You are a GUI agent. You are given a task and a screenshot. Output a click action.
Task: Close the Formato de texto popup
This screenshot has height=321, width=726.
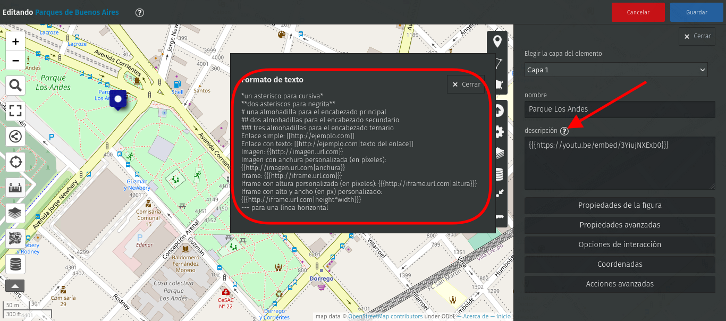[x=466, y=85]
